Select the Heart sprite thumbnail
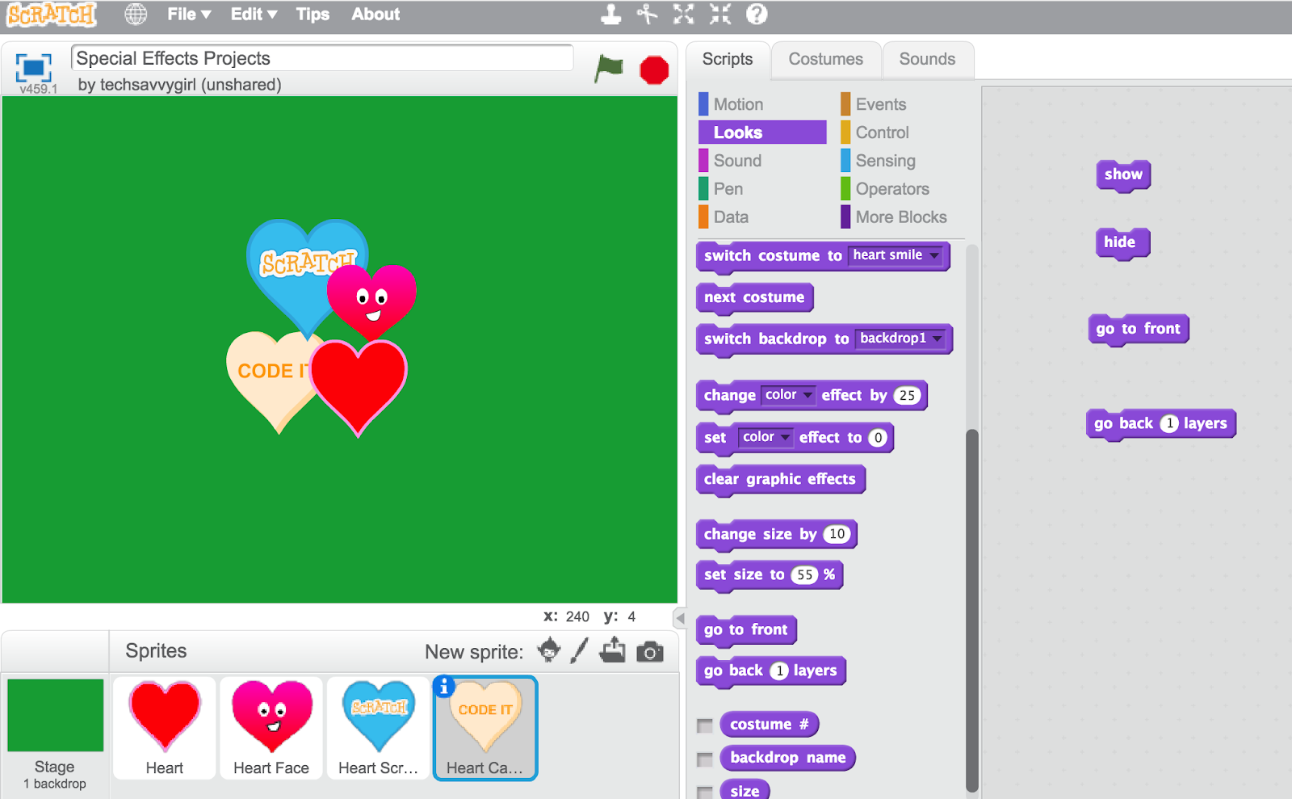Viewport: 1292px width, 799px height. point(165,728)
